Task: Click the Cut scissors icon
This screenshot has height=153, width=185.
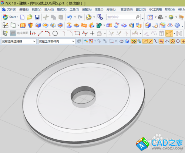Action: click(46, 17)
